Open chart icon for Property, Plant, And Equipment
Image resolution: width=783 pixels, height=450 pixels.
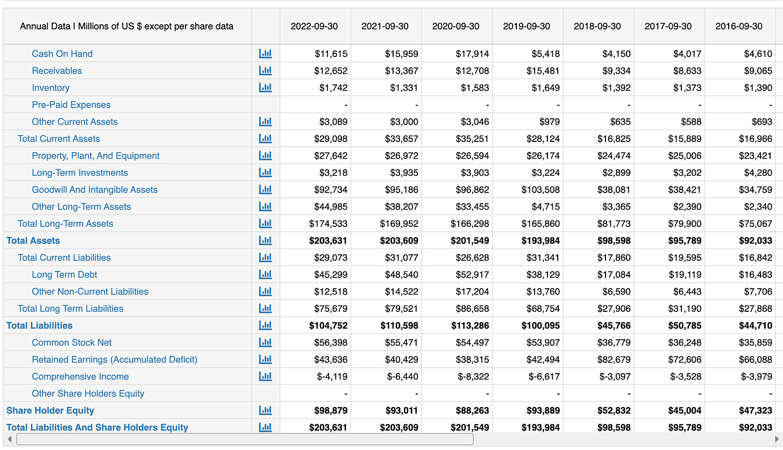tap(265, 155)
